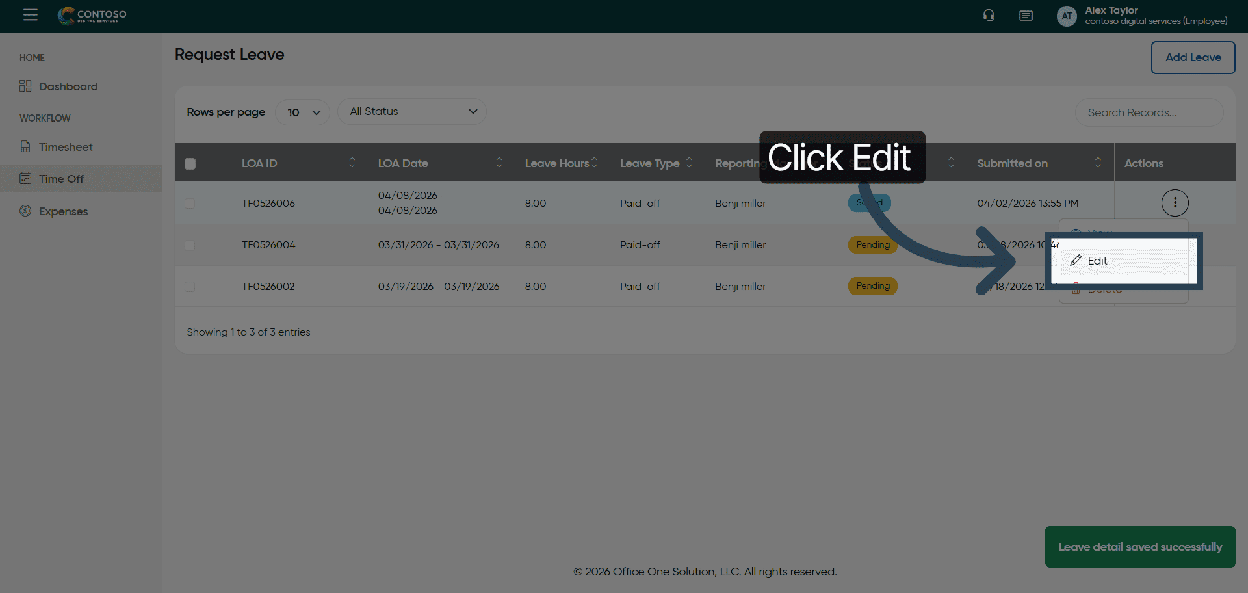Open Expenses from the sidebar
This screenshot has width=1248, height=593.
click(63, 211)
